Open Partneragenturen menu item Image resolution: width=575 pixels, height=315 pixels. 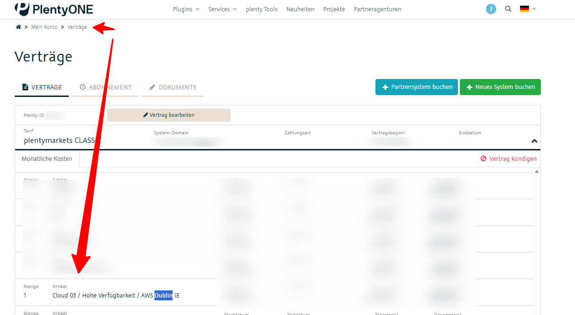click(x=377, y=9)
